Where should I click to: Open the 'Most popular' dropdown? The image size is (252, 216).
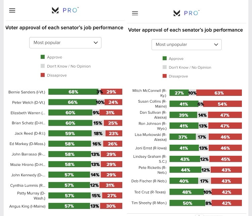point(65,43)
